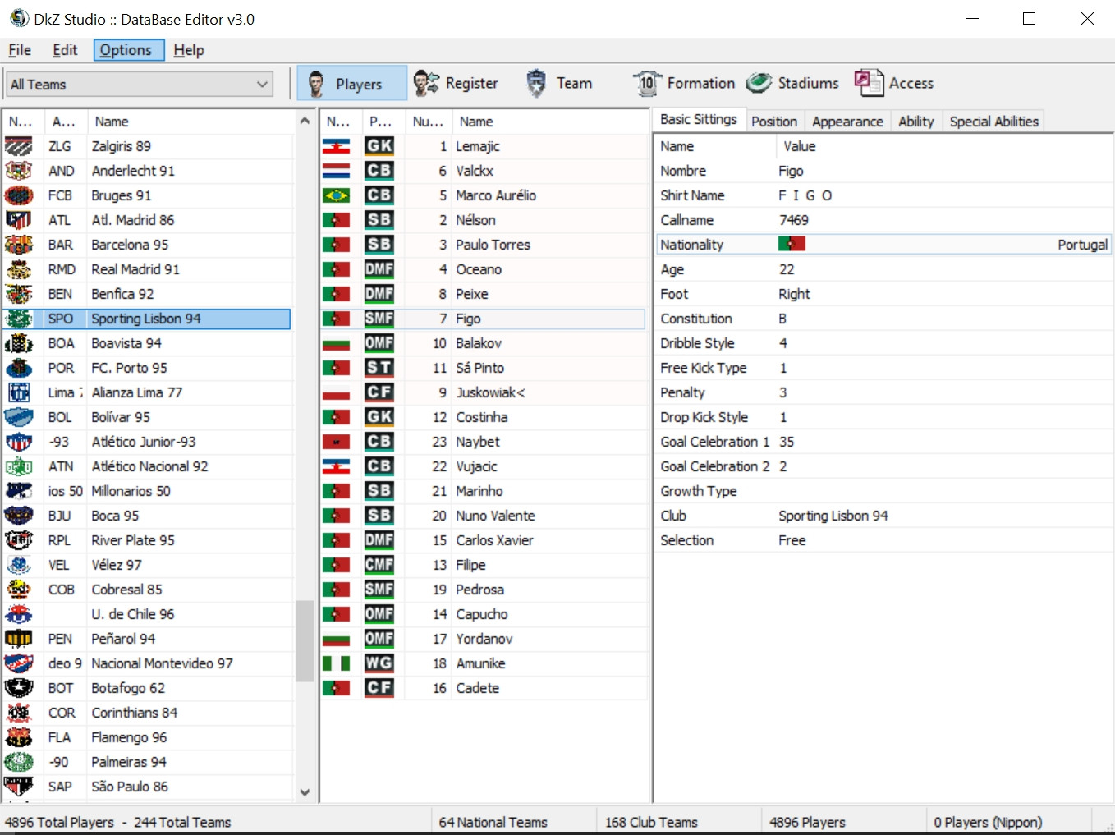Select Palmeiras 94 team row
Viewport: 1115px width, 835px height.
(146, 762)
